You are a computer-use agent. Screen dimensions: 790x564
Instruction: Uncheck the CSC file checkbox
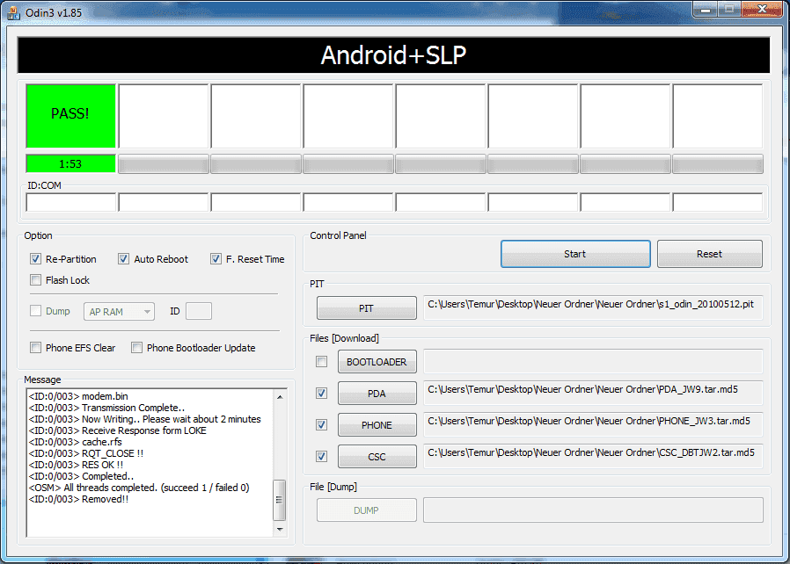pyautogui.click(x=321, y=457)
